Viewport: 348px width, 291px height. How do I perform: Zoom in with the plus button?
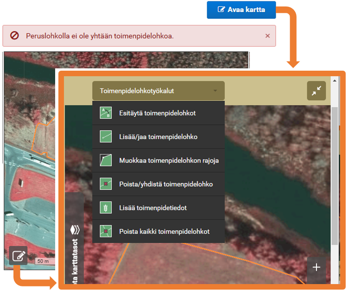[316, 267]
